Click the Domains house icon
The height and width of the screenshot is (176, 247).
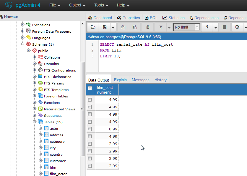(x=40, y=64)
